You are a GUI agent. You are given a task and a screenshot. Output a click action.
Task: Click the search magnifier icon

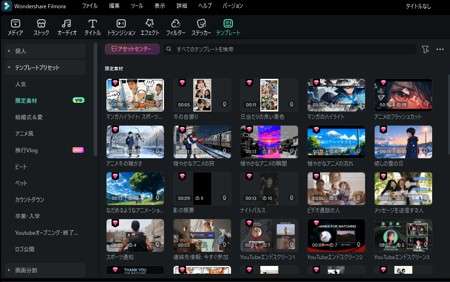[x=169, y=49]
